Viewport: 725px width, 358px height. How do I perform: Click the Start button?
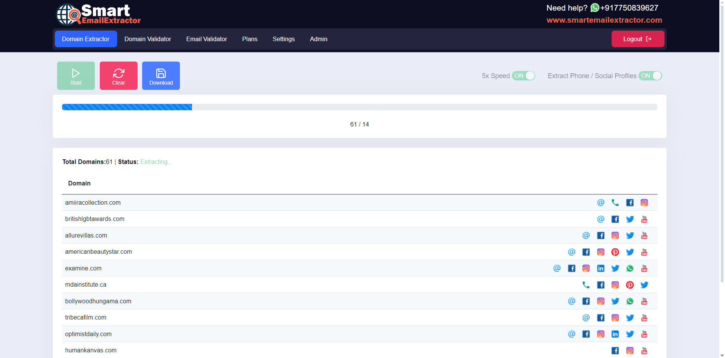point(76,76)
